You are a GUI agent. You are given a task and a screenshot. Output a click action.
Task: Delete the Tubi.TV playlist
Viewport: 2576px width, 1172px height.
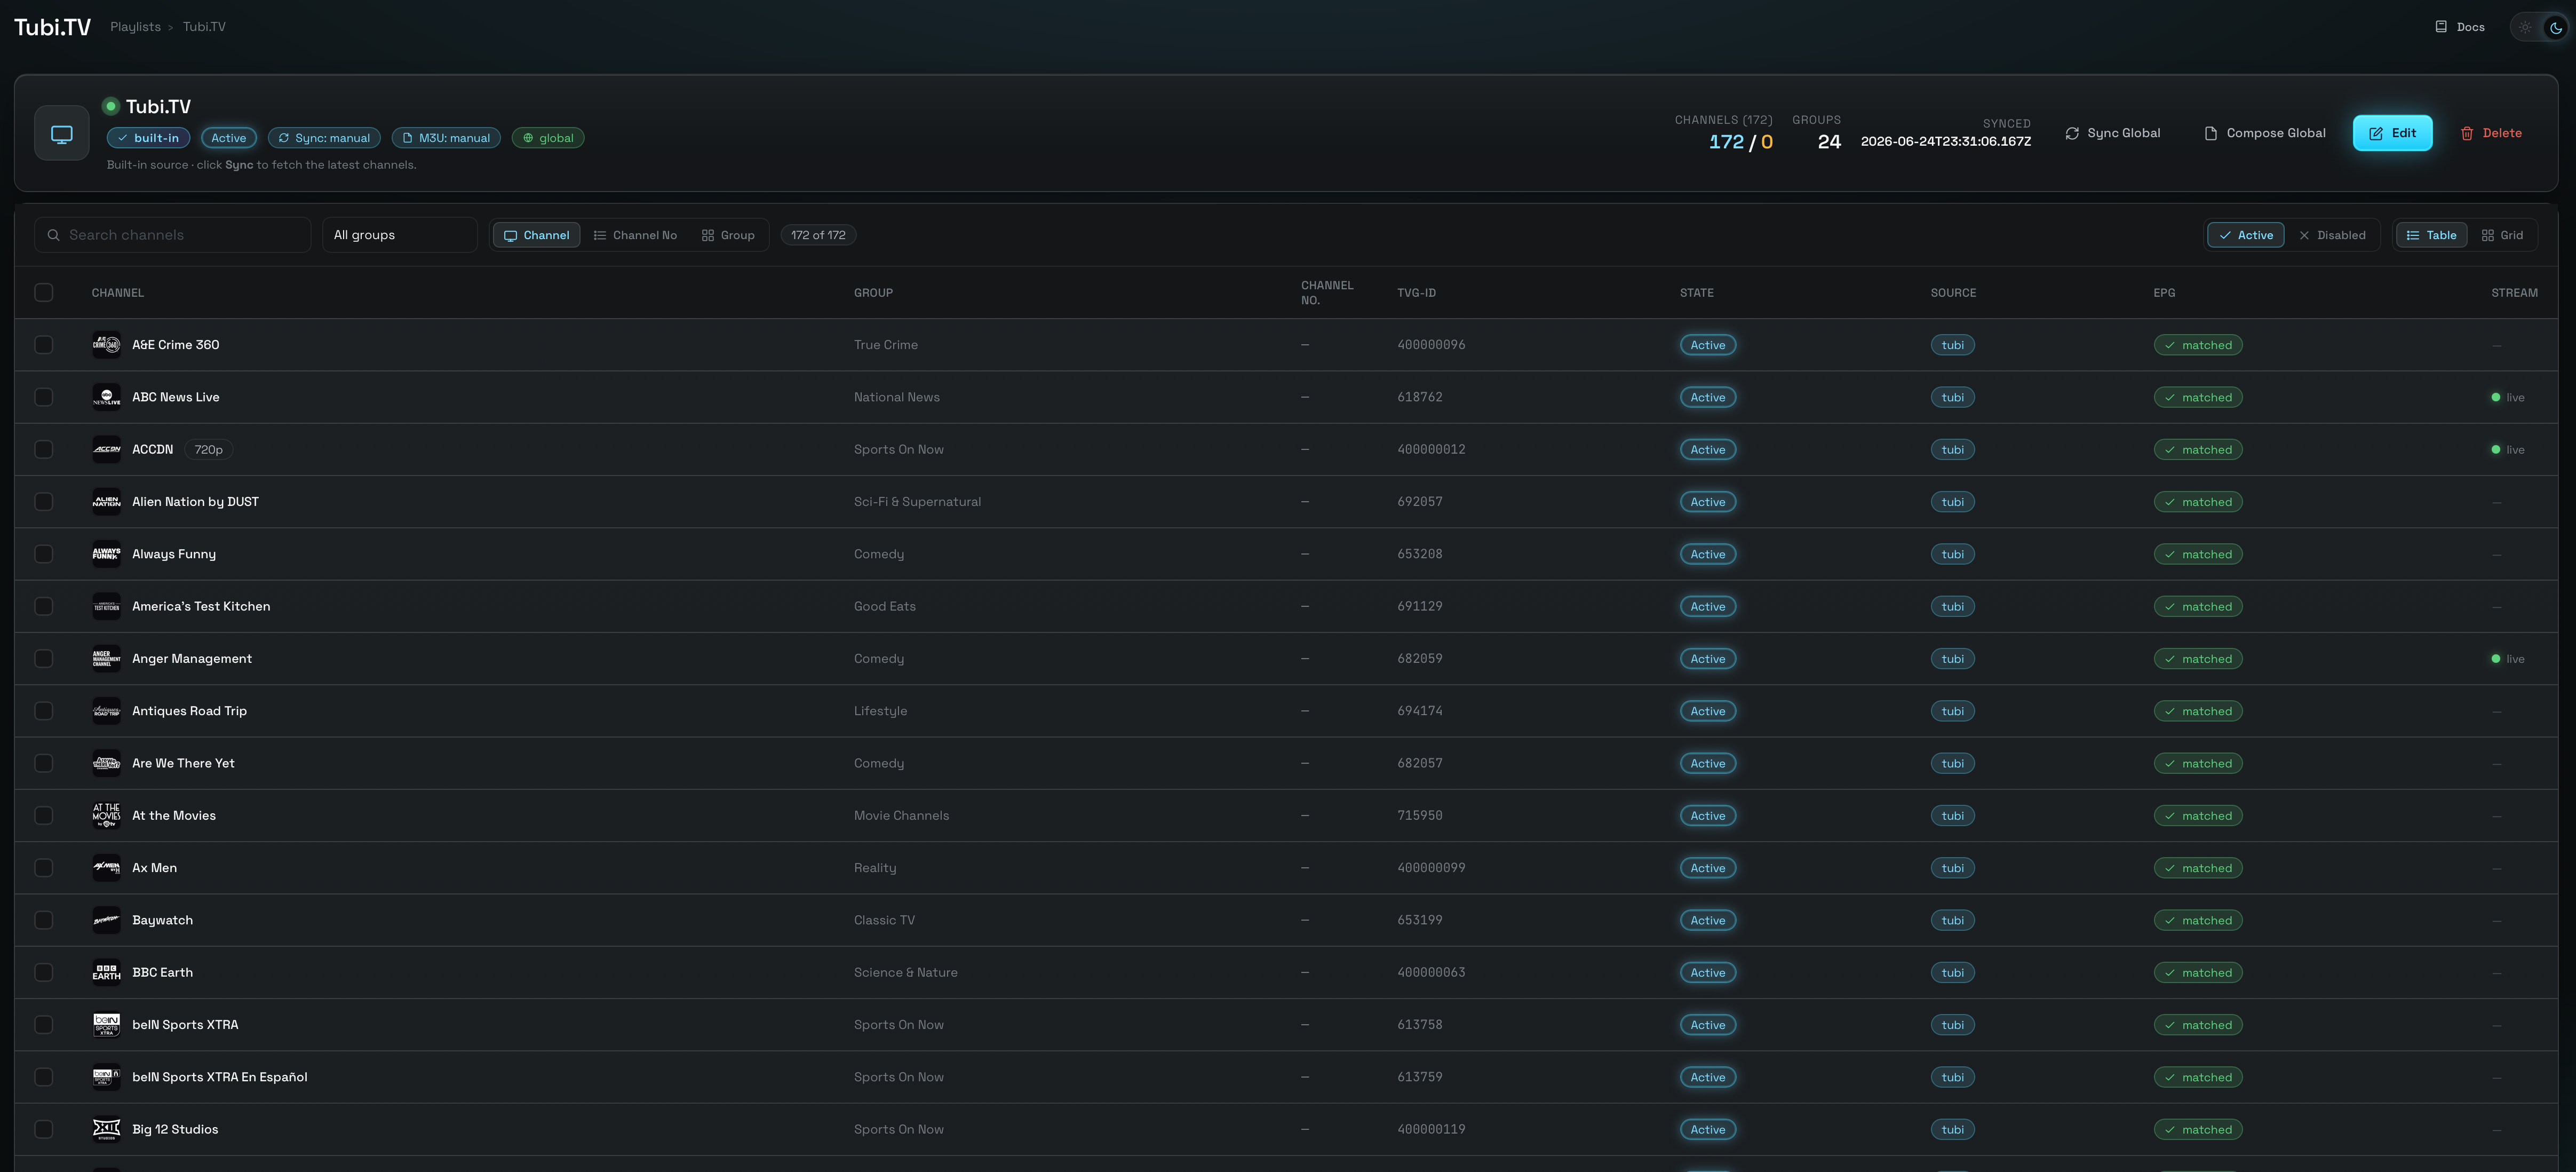2490,133
